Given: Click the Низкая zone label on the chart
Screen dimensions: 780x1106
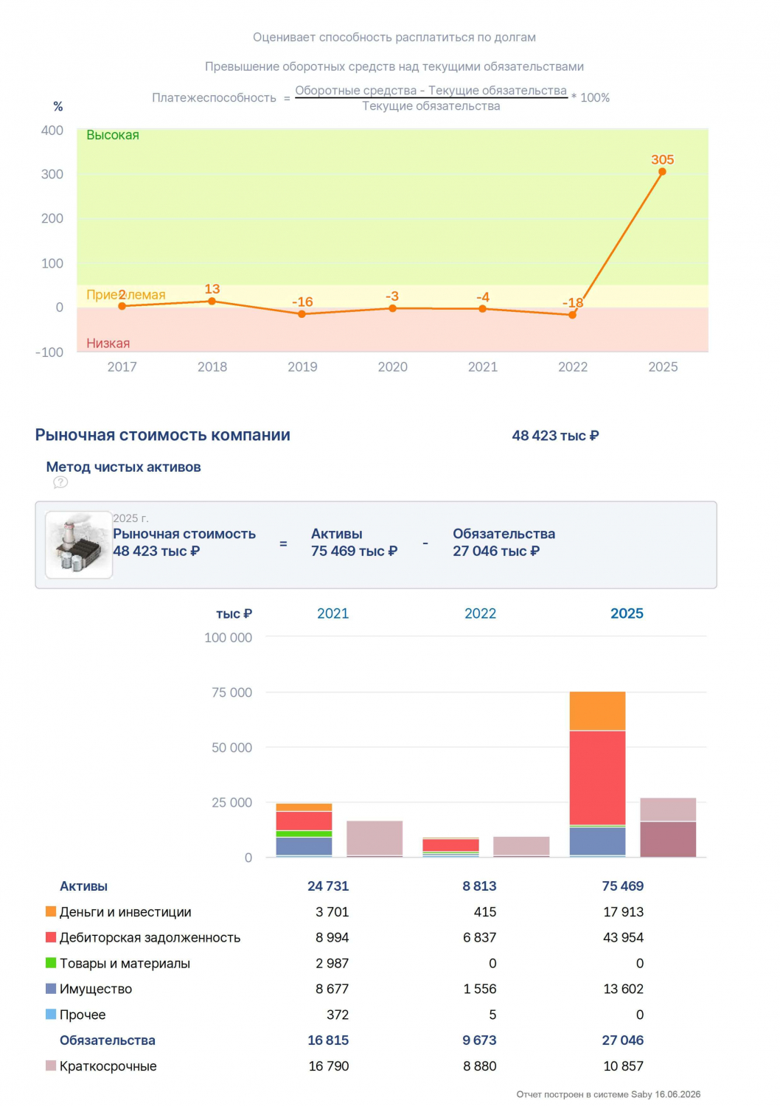Looking at the screenshot, I should pyautogui.click(x=108, y=344).
